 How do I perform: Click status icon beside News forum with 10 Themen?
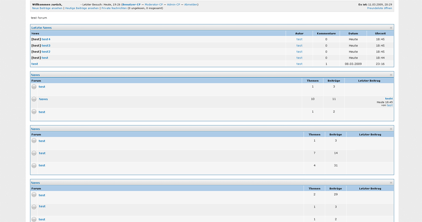(34, 99)
